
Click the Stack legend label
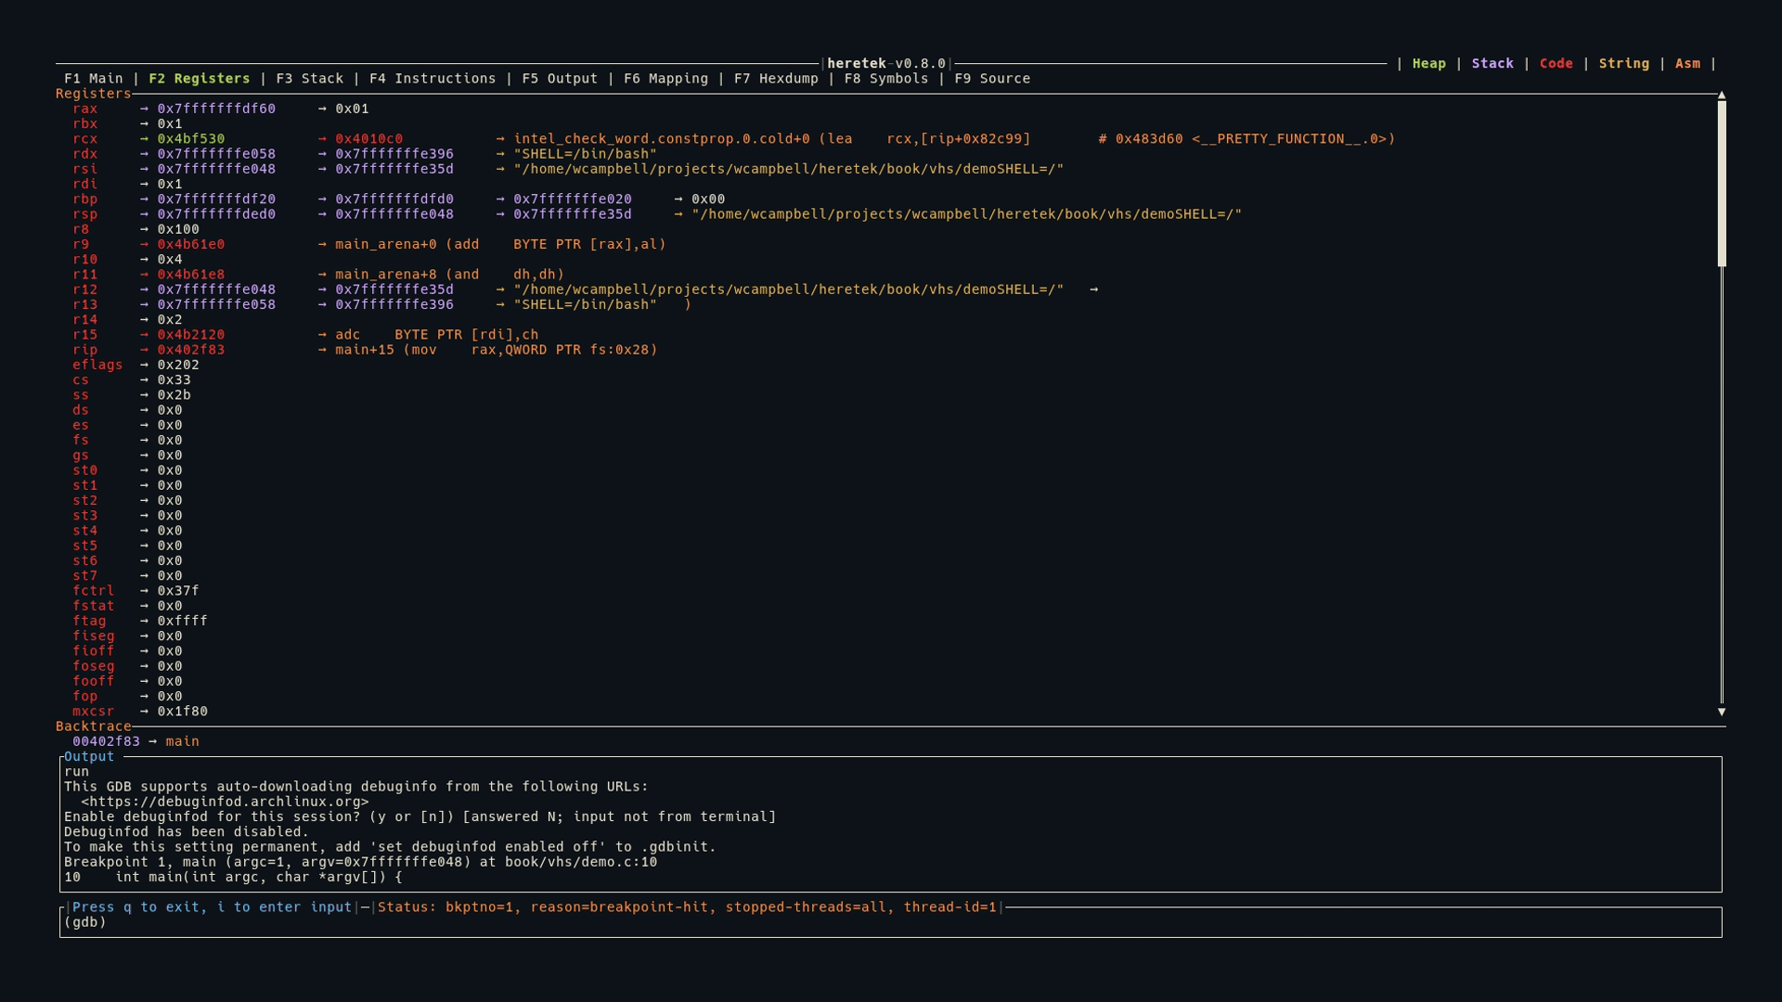coord(1492,64)
